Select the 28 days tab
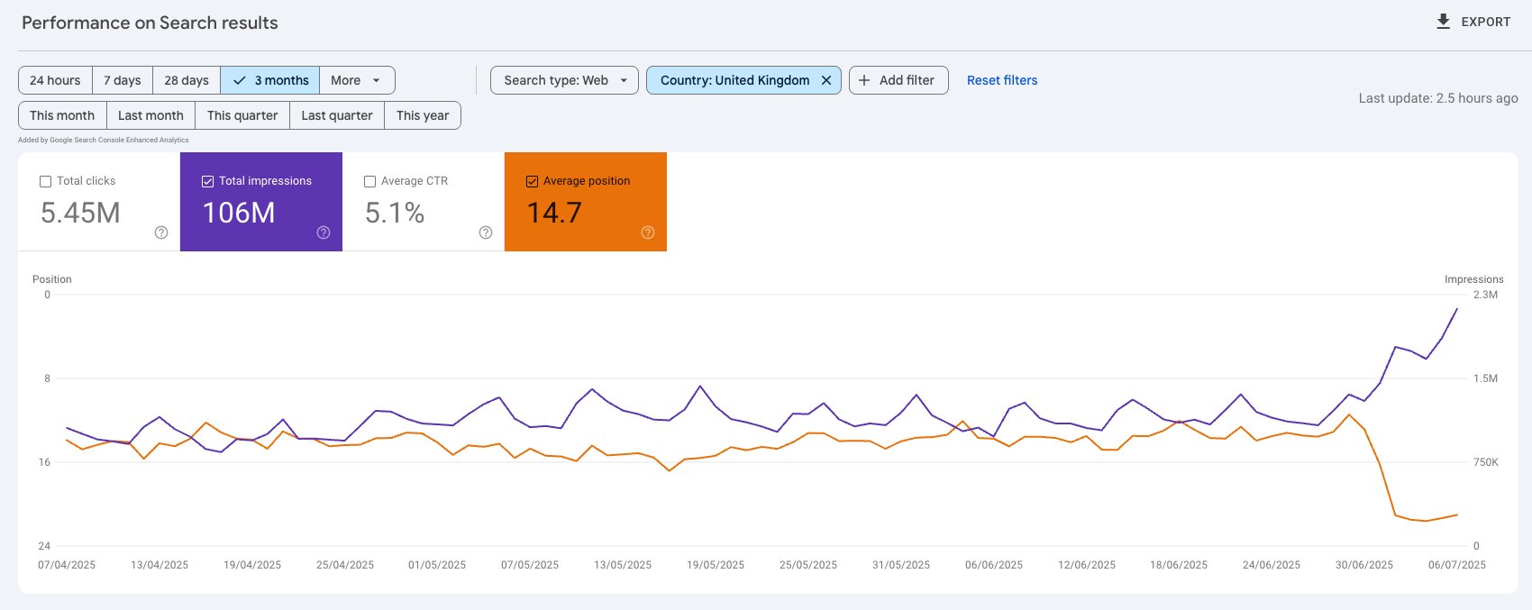The image size is (1532, 610). pyautogui.click(x=187, y=80)
